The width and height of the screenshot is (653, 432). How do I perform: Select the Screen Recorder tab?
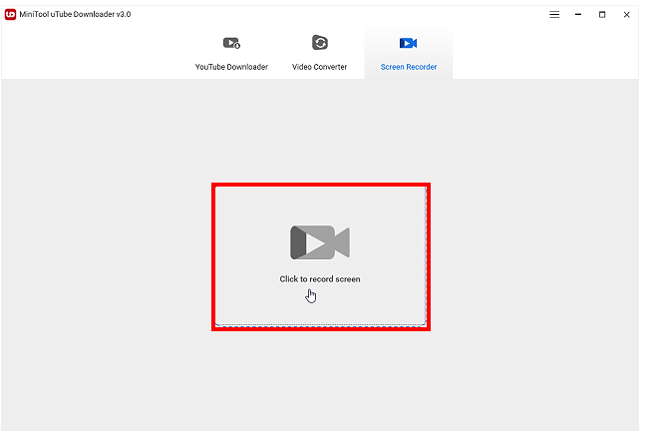click(408, 53)
